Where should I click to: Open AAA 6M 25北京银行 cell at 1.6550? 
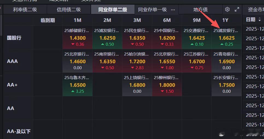[167, 61]
